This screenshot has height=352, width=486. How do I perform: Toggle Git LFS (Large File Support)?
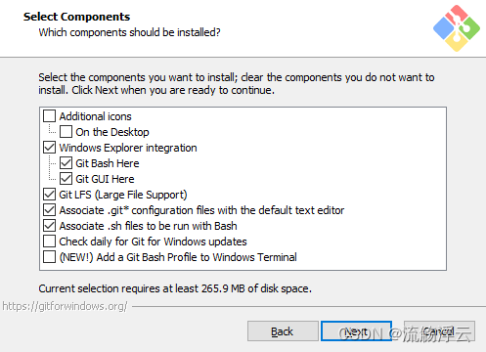49,195
